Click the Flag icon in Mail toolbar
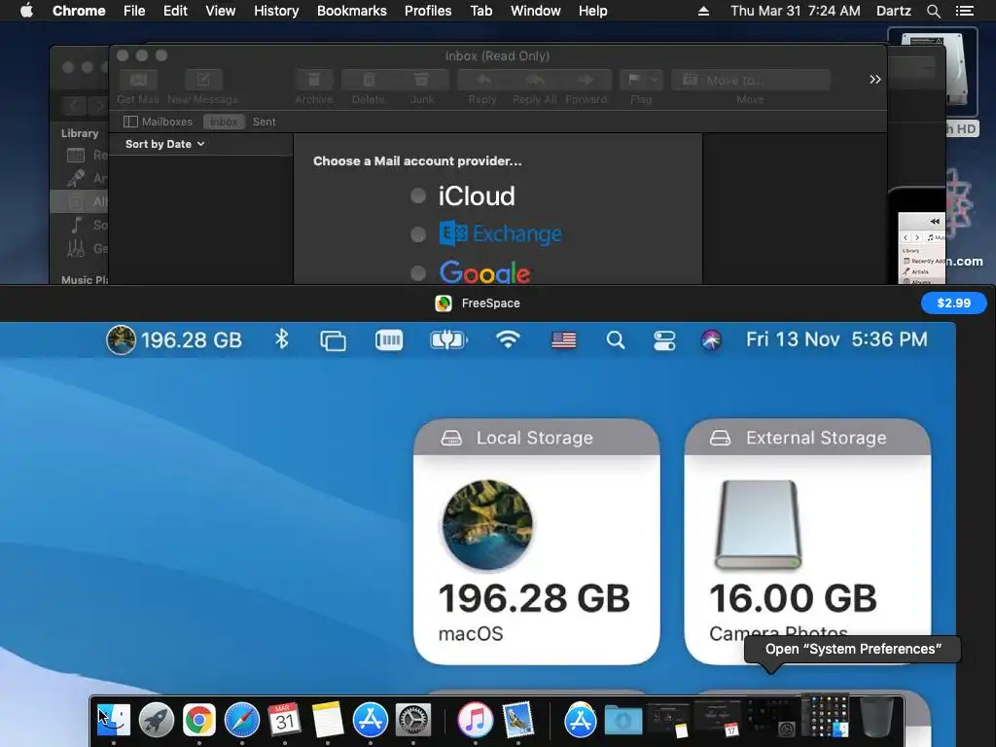The image size is (996, 747). [633, 80]
